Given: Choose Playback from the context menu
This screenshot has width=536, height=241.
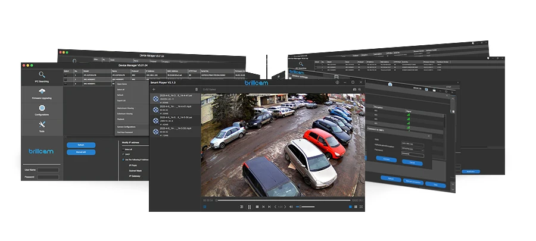Looking at the screenshot, I should click(120, 120).
